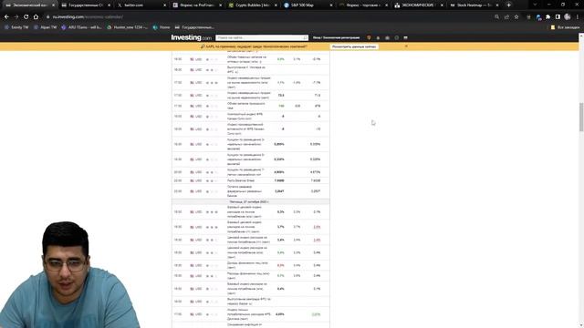Dismiss the yellow AAPL promo banner

point(406,46)
